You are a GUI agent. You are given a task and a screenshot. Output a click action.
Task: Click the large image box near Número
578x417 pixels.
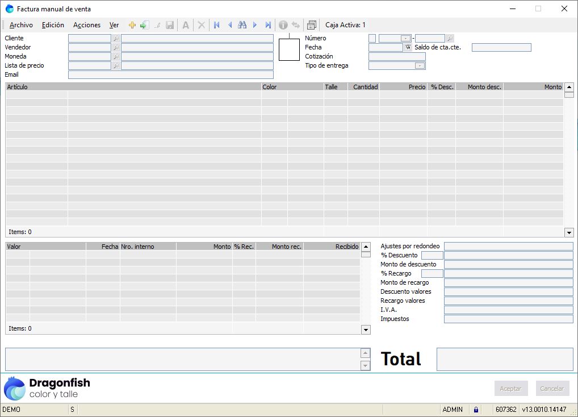pyautogui.click(x=289, y=50)
